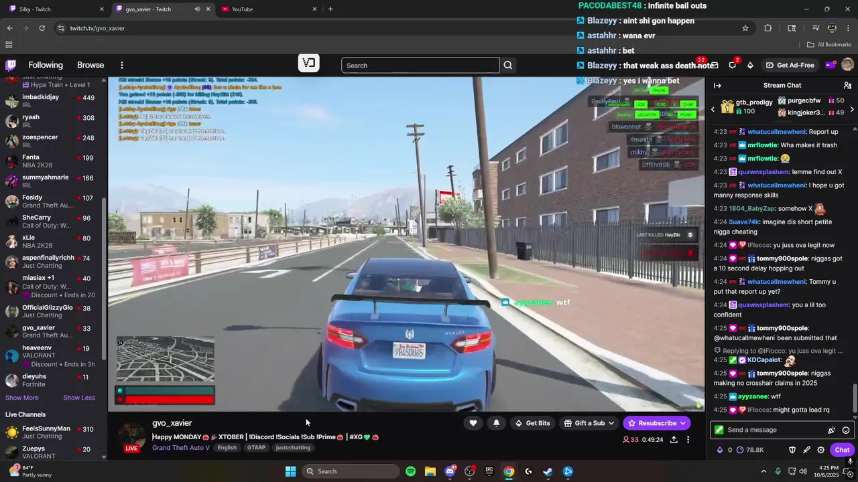The width and height of the screenshot is (858, 482).
Task: Click the Chrome address bar URL
Action: pyautogui.click(x=97, y=28)
